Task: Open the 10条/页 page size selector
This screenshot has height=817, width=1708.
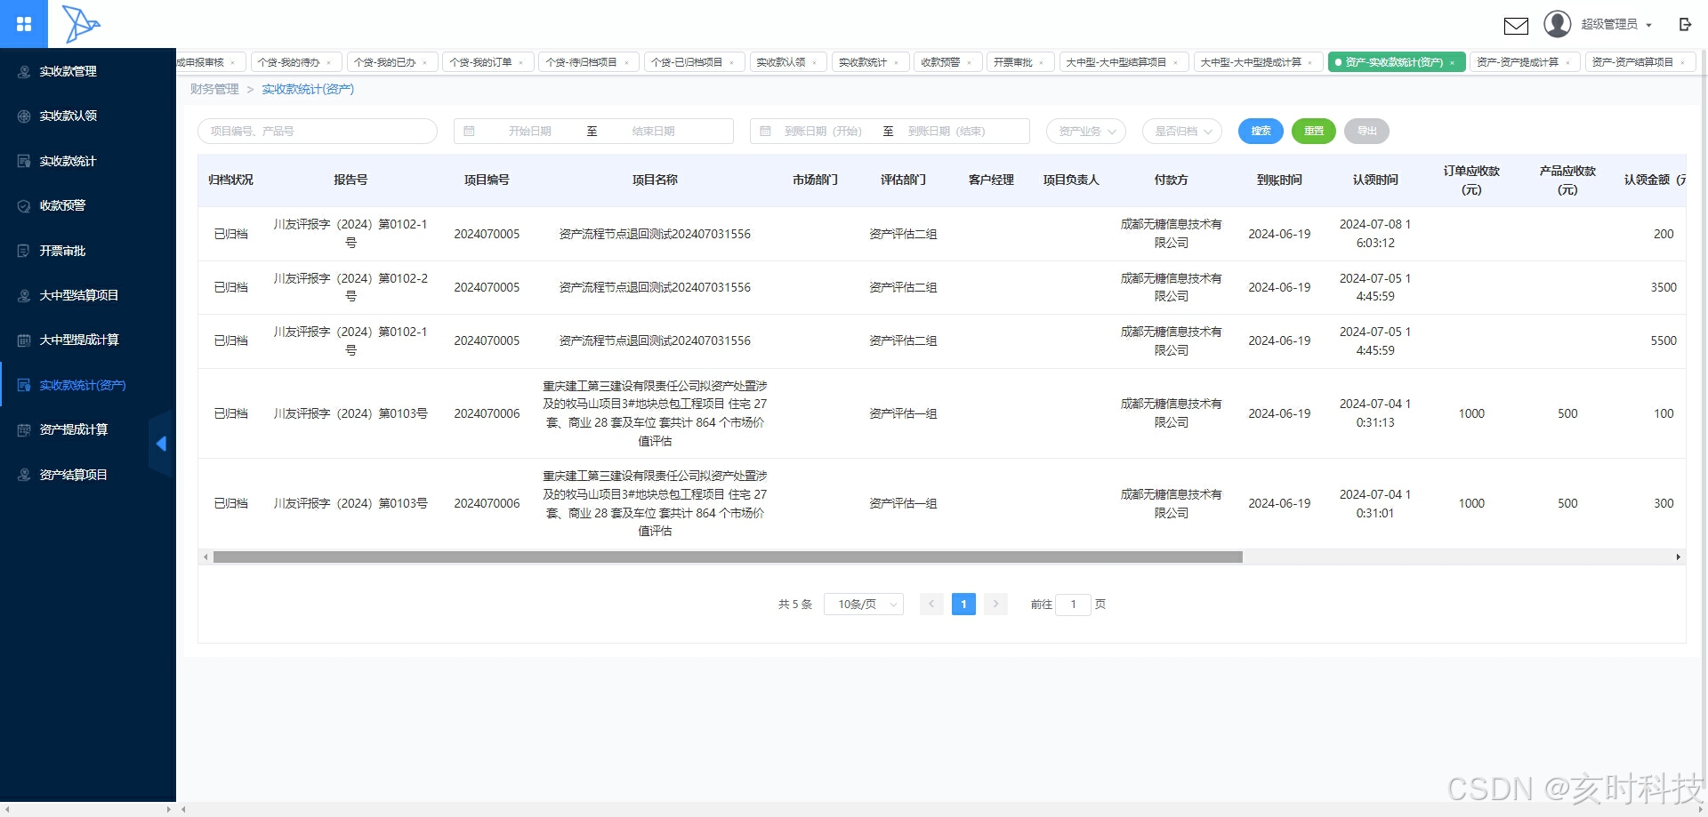Action: click(x=862, y=604)
